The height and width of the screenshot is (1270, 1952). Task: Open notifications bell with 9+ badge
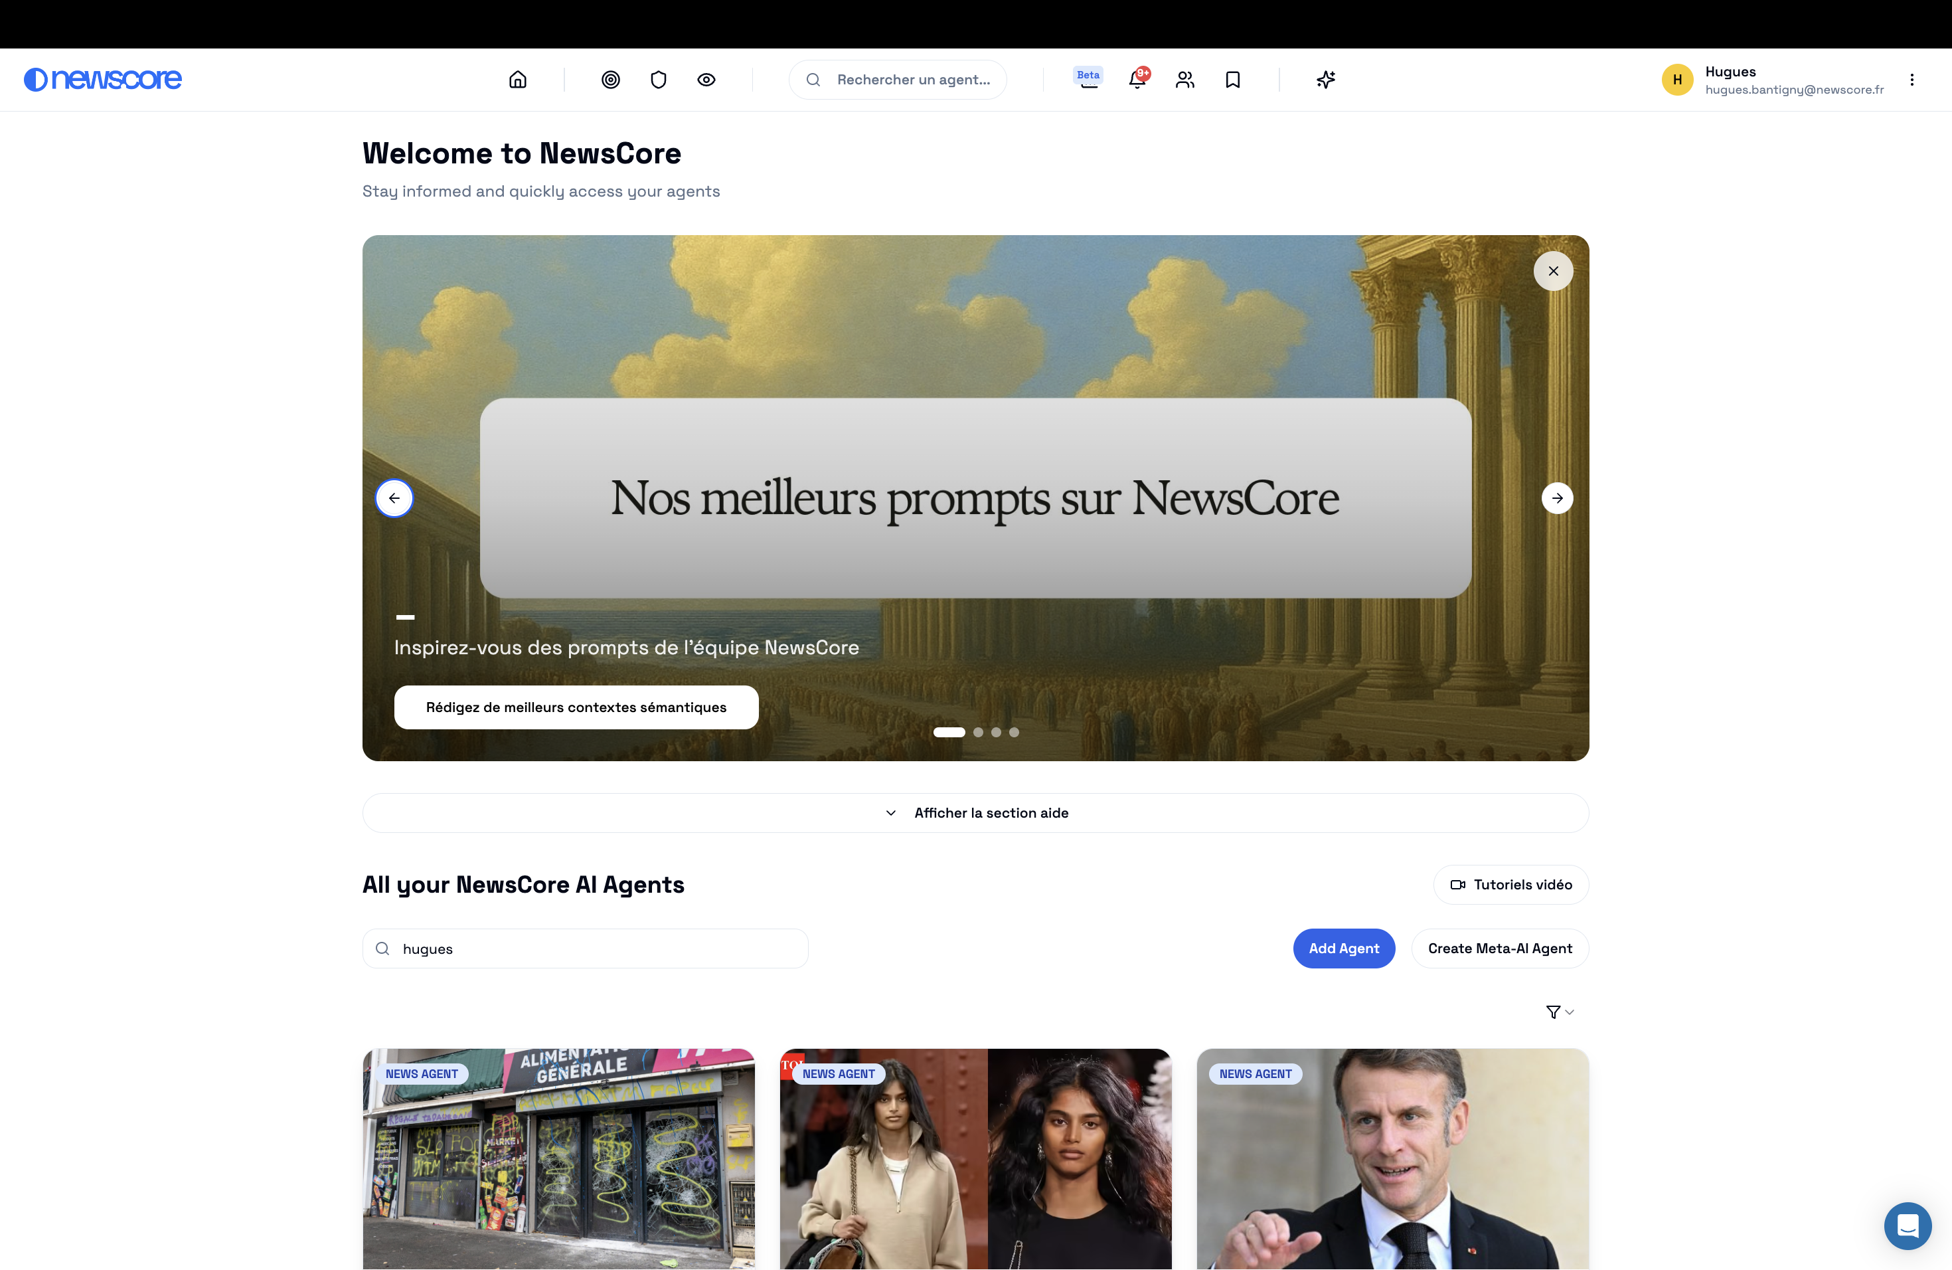(x=1137, y=80)
